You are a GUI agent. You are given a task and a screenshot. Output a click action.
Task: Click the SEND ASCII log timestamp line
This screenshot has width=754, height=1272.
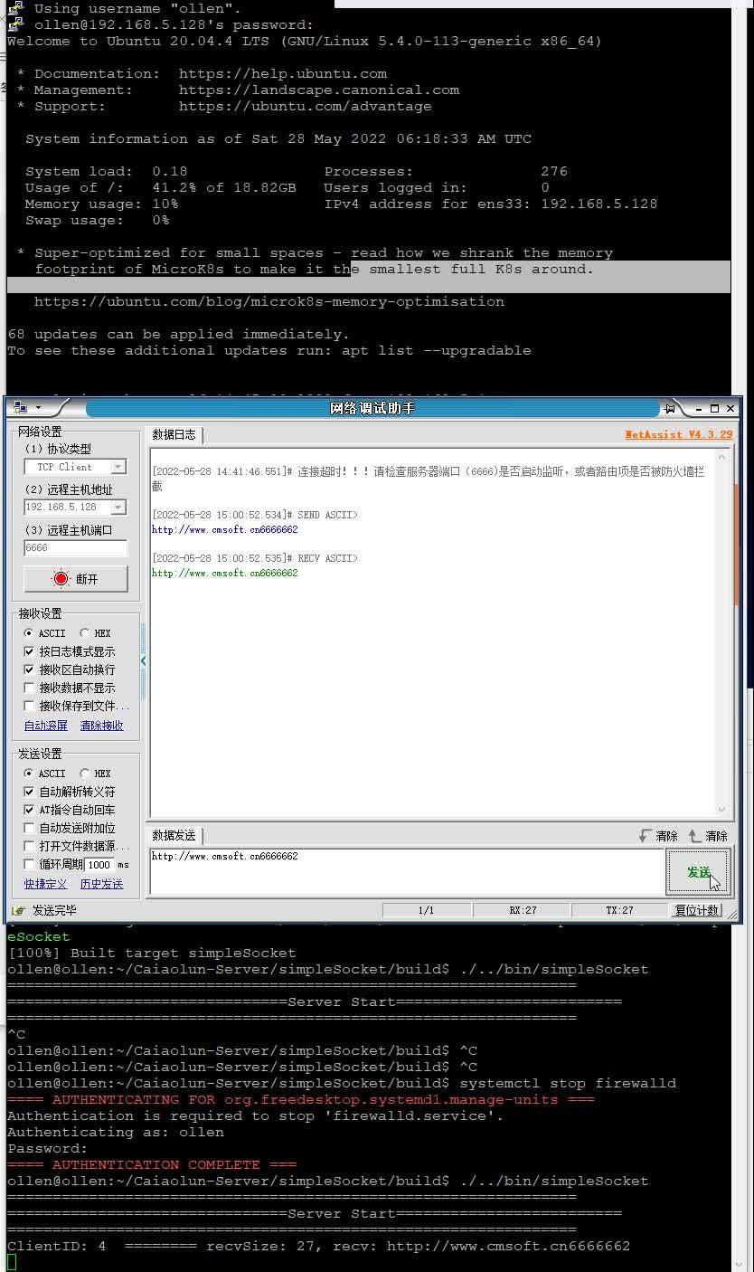coord(255,515)
